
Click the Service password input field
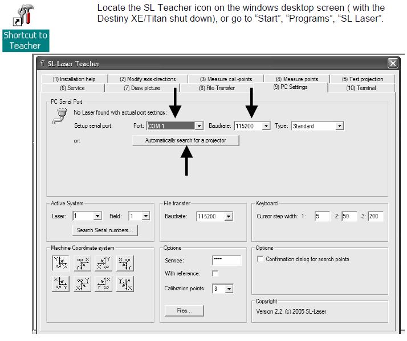tap(226, 260)
